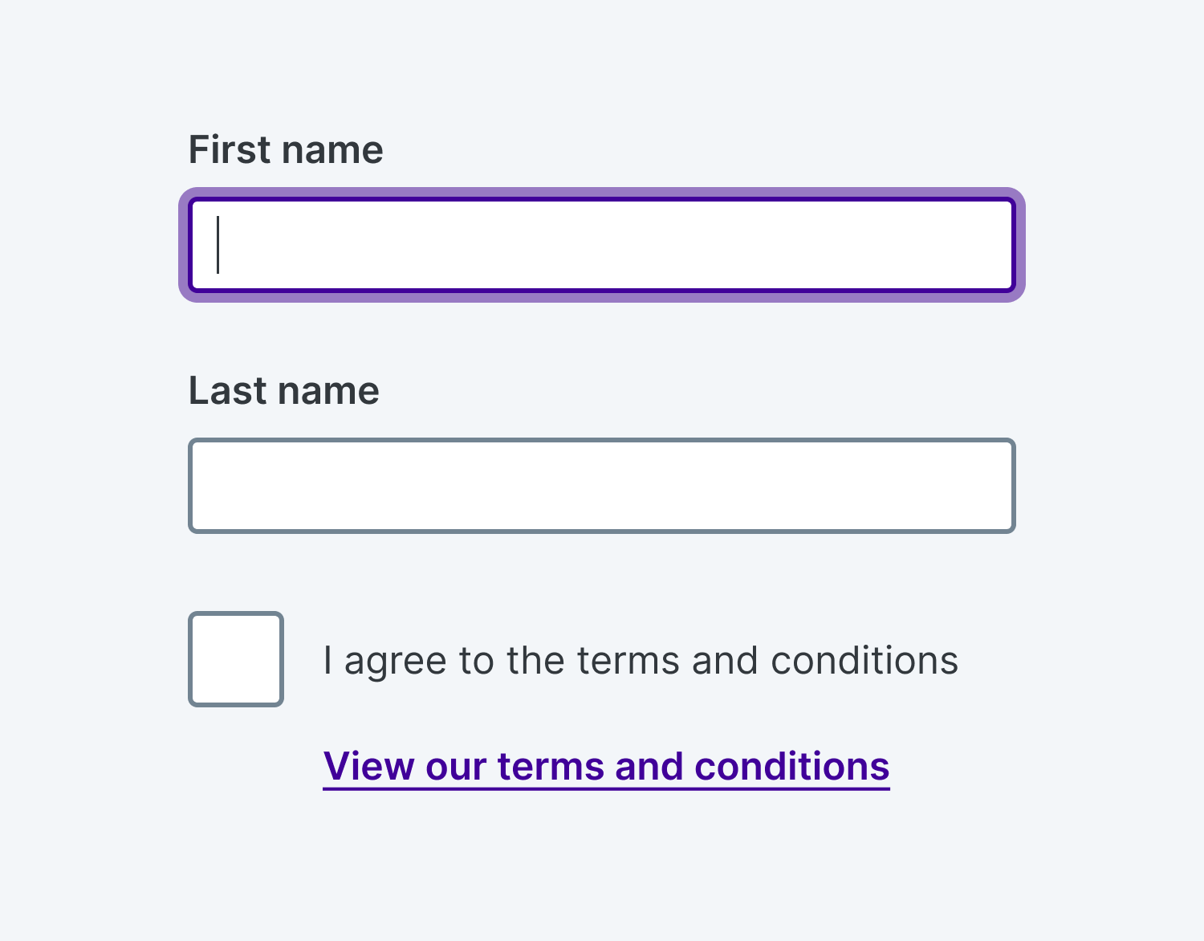Viewport: 1204px width, 941px height.
Task: Tick the terms and conditions checkbox
Action: click(x=236, y=659)
